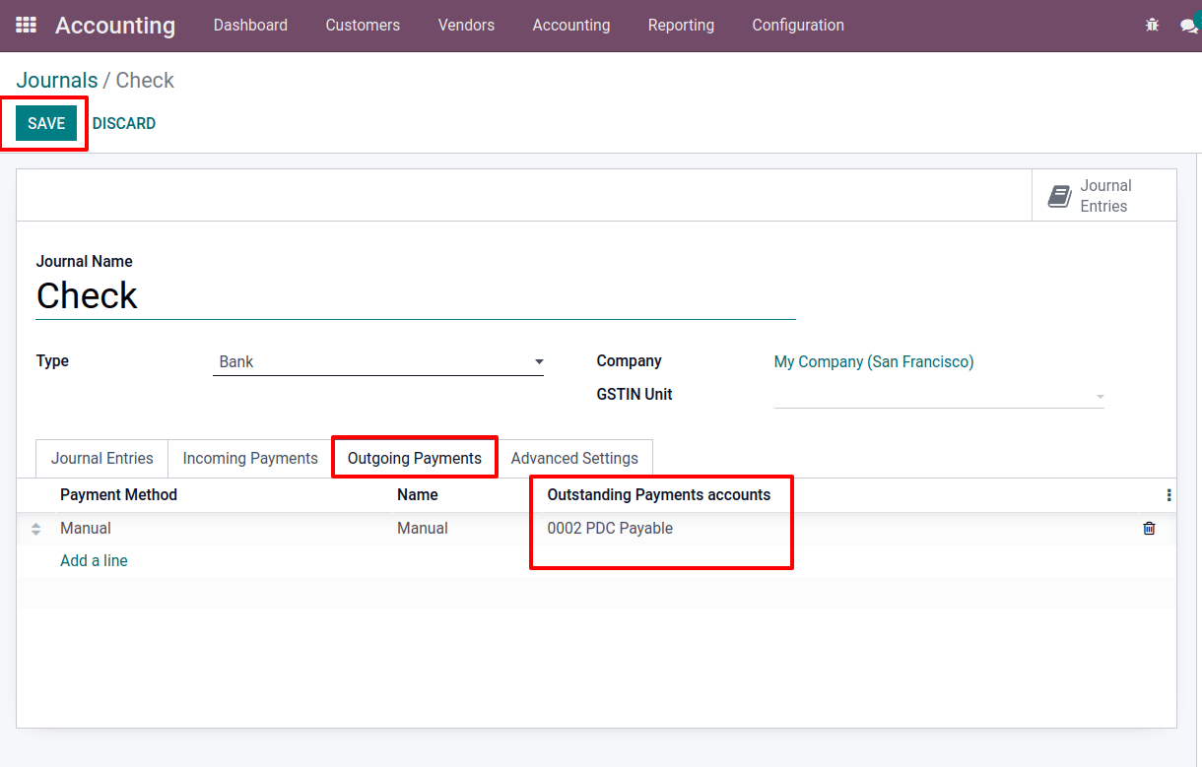Navigate to the Vendors menu

pos(466,25)
